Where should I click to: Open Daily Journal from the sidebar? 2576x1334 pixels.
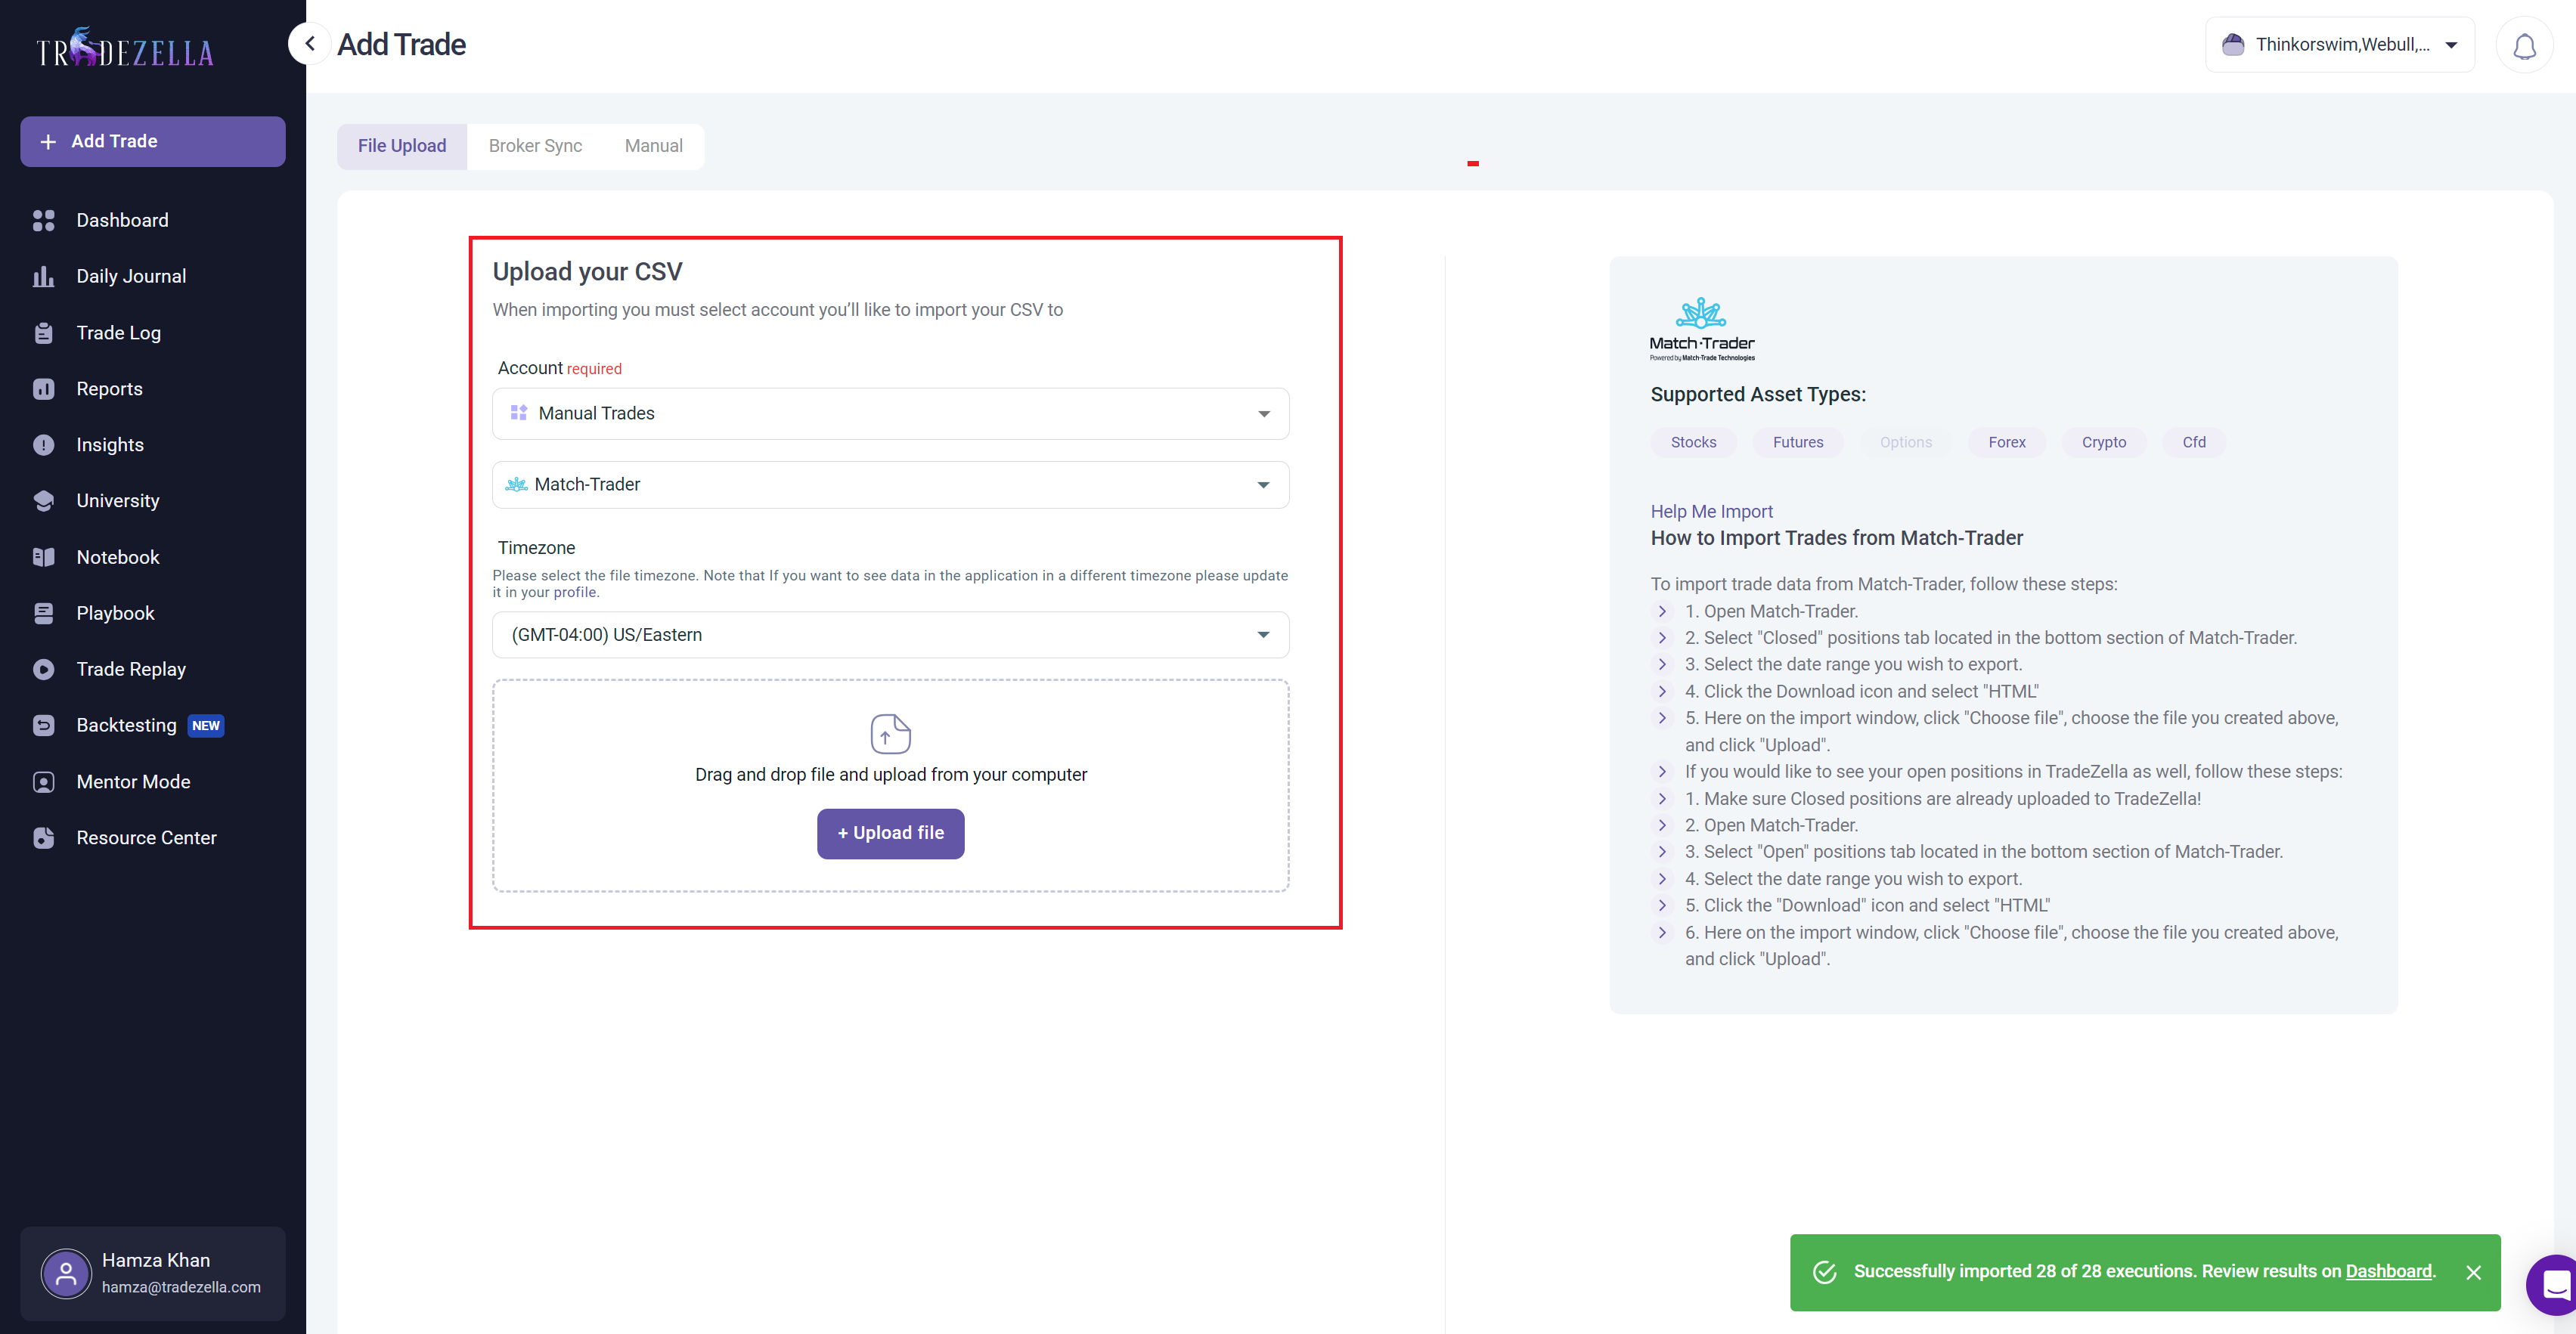tap(131, 276)
